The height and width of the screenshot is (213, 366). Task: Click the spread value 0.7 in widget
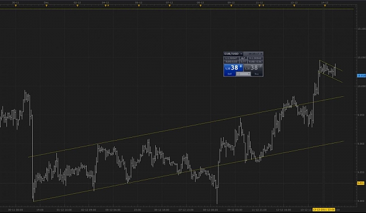[243, 58]
